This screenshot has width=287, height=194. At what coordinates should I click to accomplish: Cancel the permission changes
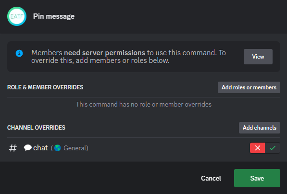tap(211, 178)
